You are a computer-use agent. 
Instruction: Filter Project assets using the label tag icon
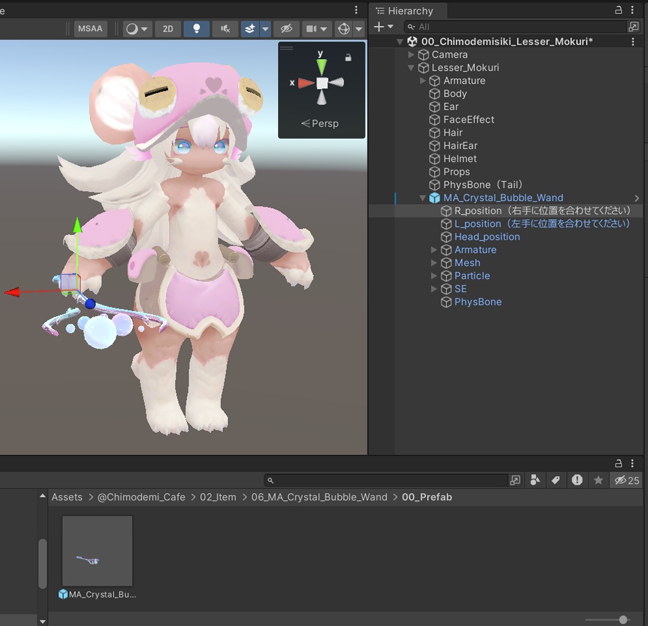click(555, 480)
